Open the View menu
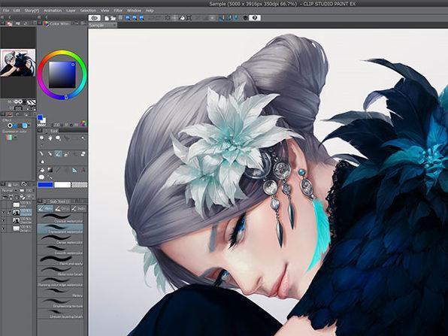The height and width of the screenshot is (336, 448). point(104,11)
